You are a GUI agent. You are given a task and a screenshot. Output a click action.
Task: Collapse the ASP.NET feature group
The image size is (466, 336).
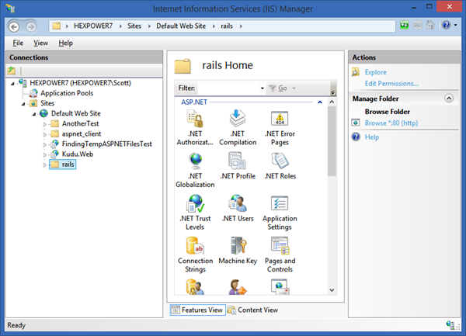click(x=320, y=102)
